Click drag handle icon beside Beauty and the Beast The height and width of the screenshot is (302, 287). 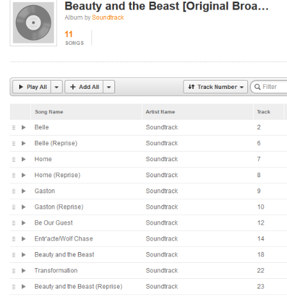tap(13, 255)
